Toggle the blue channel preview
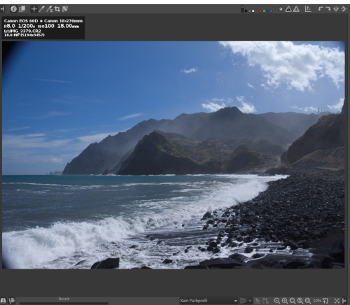This screenshot has height=305, width=350. click(267, 10)
